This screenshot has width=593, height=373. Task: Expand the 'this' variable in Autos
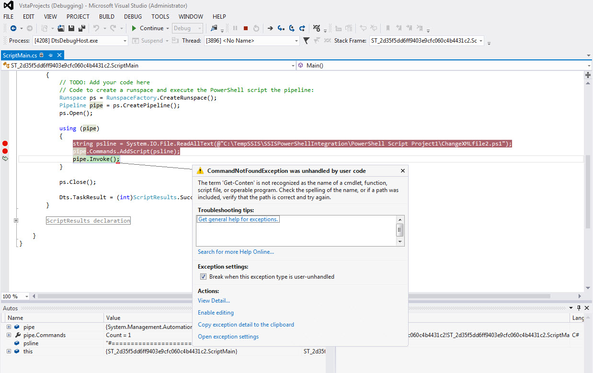click(9, 351)
